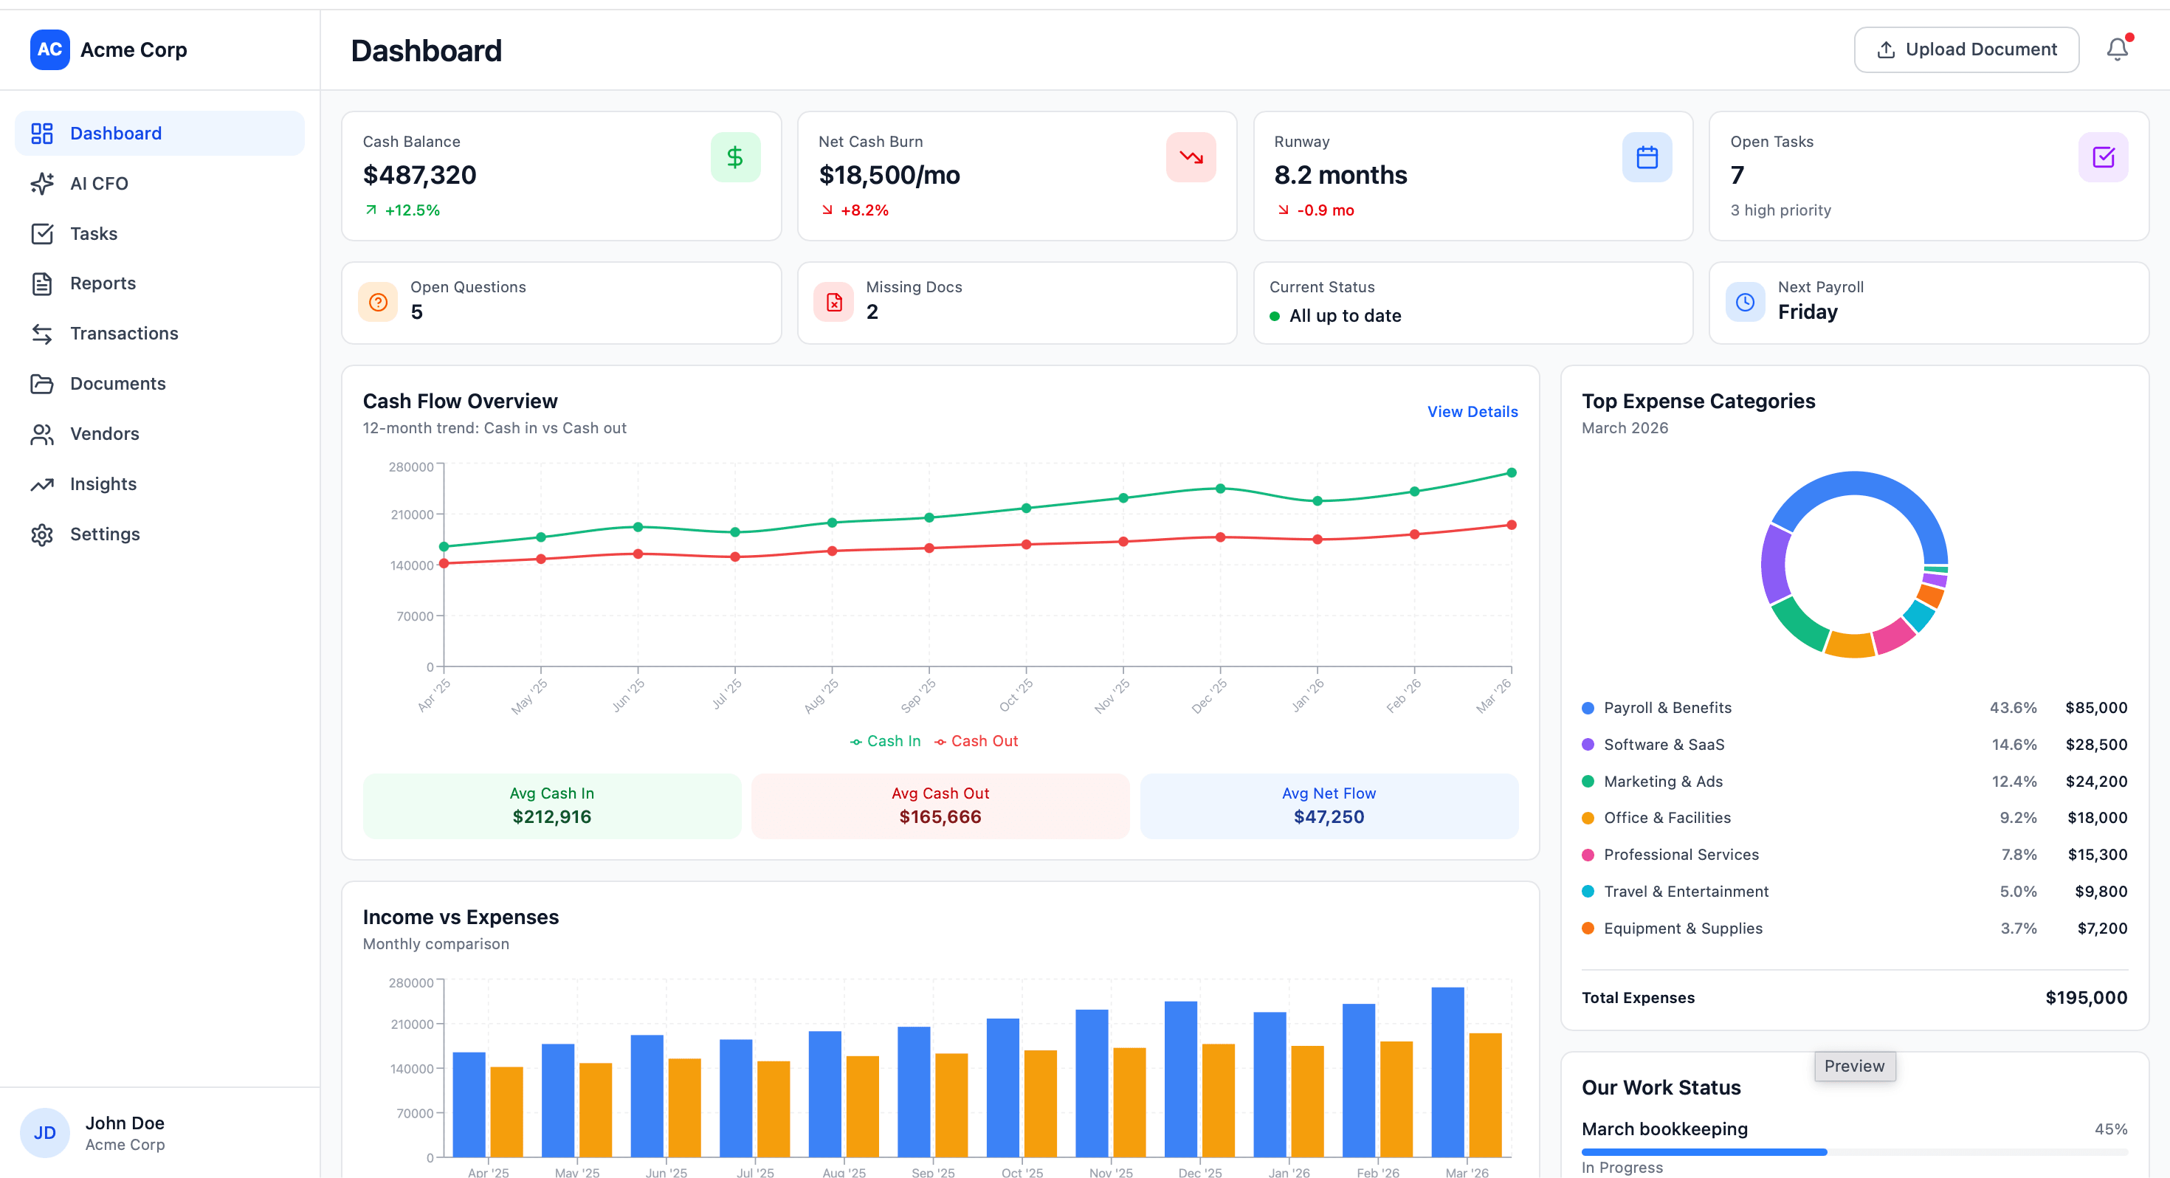2170x1178 pixels.
Task: Click the Income vs Expenses heading
Action: point(461,917)
